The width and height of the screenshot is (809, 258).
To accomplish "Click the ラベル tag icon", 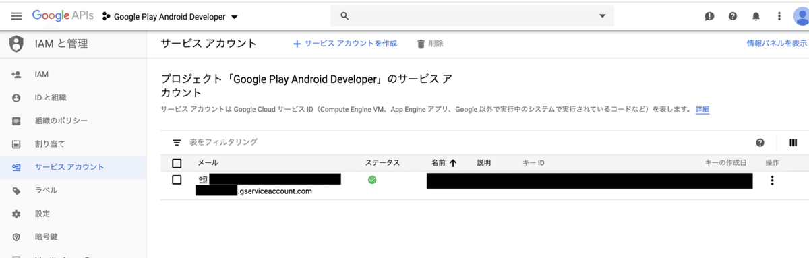I will pos(16,191).
